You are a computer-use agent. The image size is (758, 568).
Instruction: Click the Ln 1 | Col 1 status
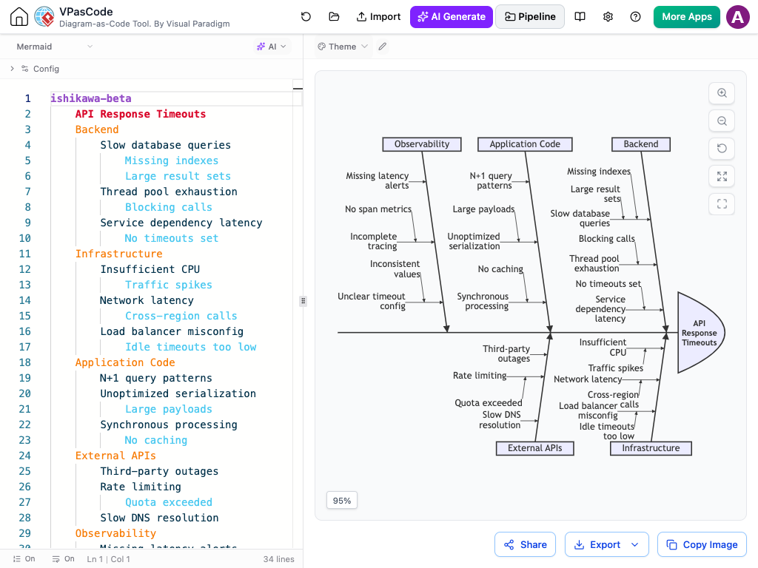(108, 559)
